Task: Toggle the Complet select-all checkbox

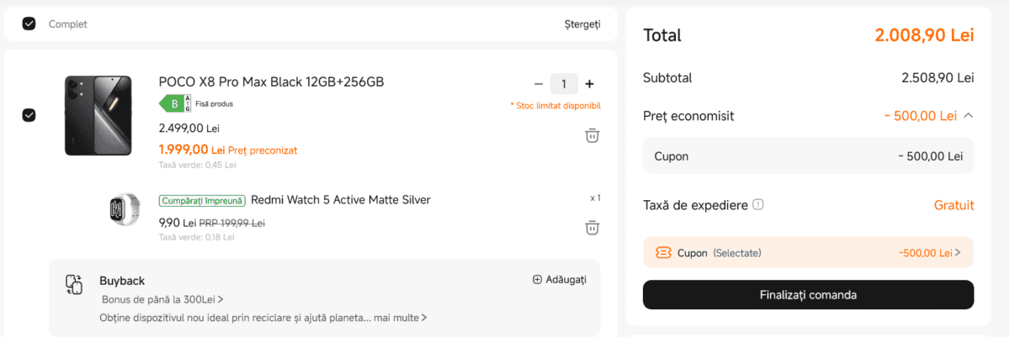Action: click(29, 24)
